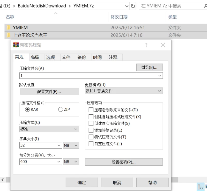The image size is (207, 191).
Task: Sort by 名称 column header
Action: [x=10, y=17]
